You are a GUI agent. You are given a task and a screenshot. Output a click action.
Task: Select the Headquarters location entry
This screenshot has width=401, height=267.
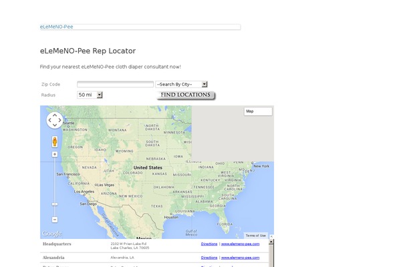57,244
